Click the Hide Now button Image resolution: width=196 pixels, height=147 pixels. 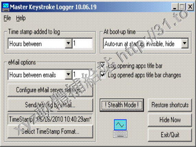click(x=170, y=120)
